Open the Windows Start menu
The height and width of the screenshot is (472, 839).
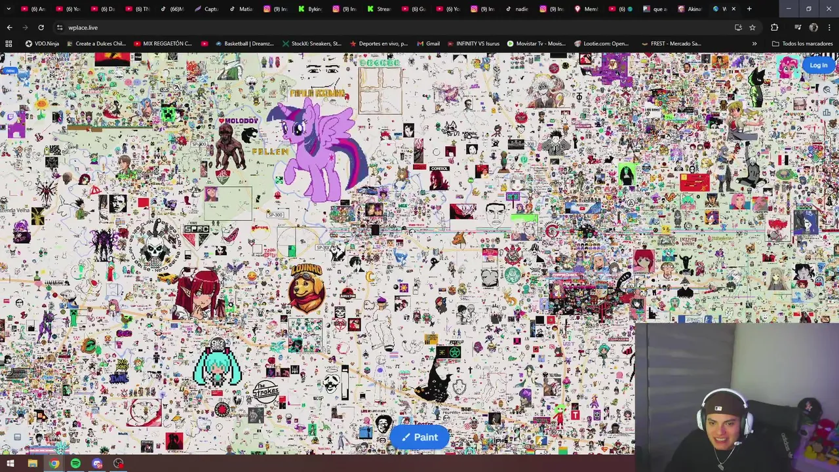pos(10,463)
